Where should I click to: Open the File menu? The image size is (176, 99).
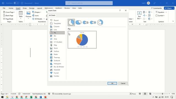(x=4, y=8)
